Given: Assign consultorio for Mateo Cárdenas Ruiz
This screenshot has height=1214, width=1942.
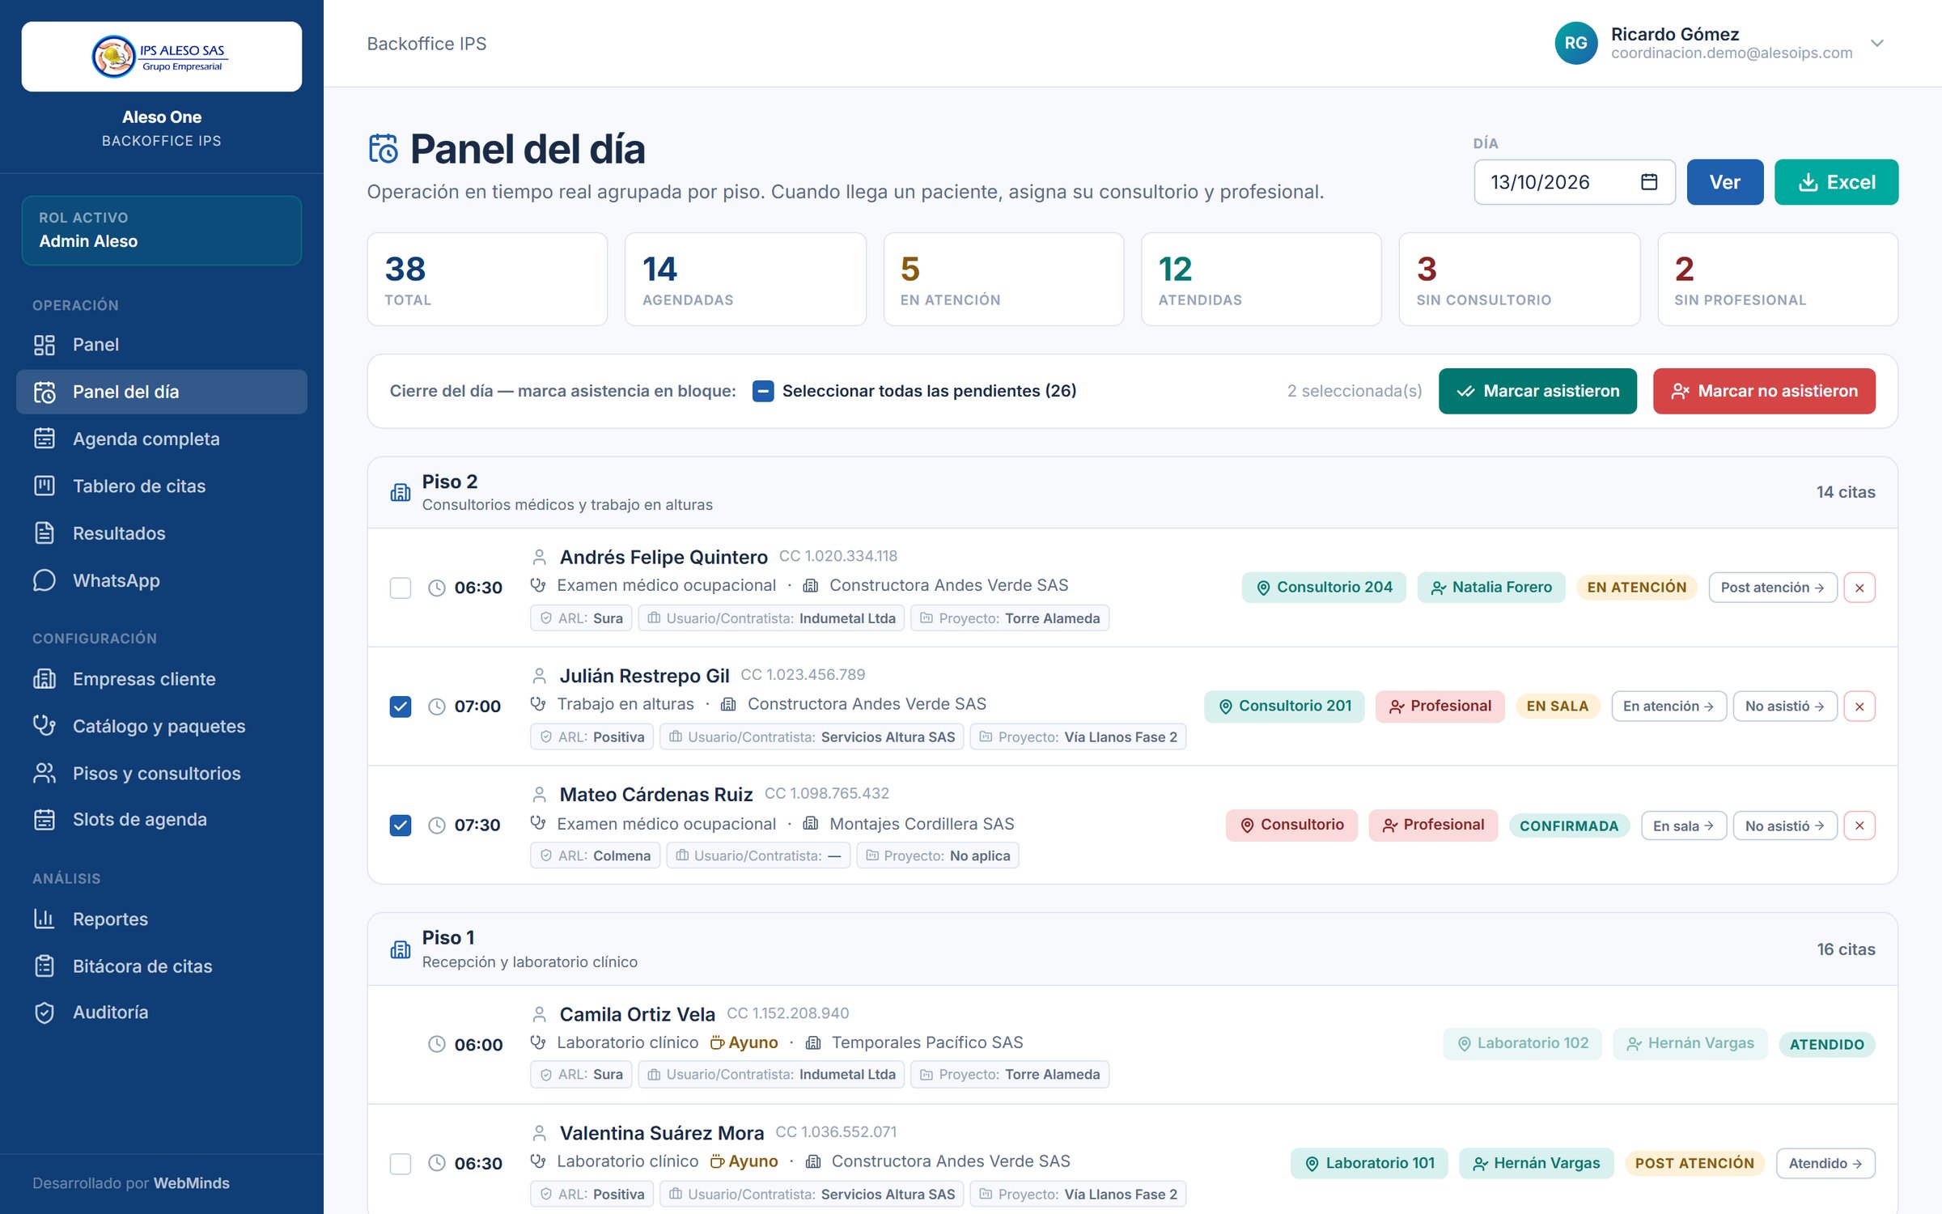Looking at the screenshot, I should click(1291, 825).
